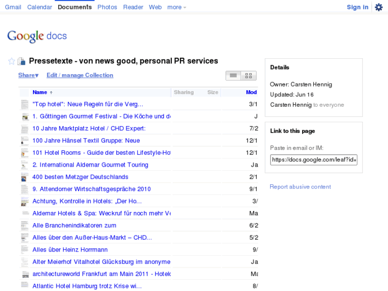
Task: Click thumbnail of 'Alle Branchenindikatoren zum'
Action: click(25, 226)
